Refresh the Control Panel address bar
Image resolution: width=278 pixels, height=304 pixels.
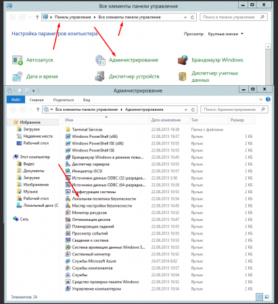click(x=192, y=17)
